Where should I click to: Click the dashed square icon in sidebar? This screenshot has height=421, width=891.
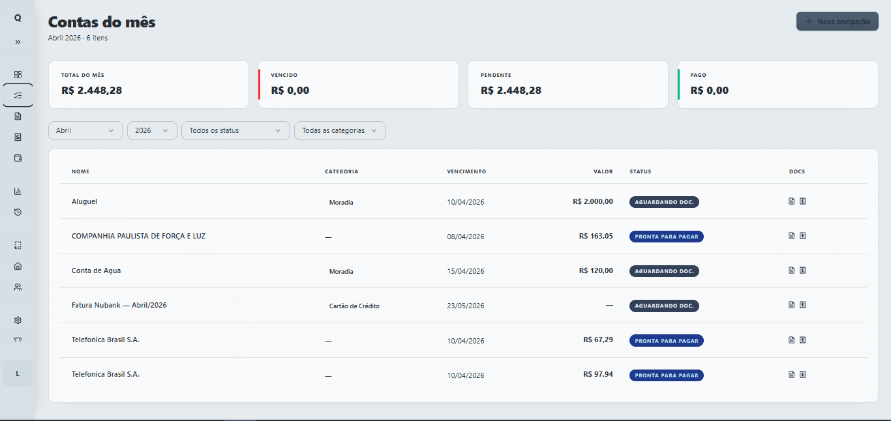(18, 245)
